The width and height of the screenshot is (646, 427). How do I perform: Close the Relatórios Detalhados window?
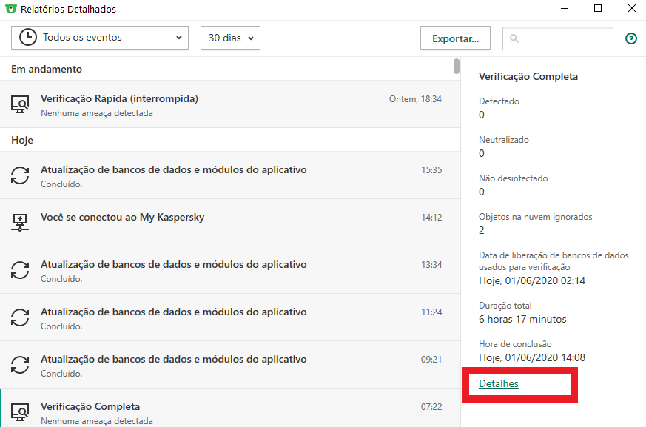pos(632,8)
